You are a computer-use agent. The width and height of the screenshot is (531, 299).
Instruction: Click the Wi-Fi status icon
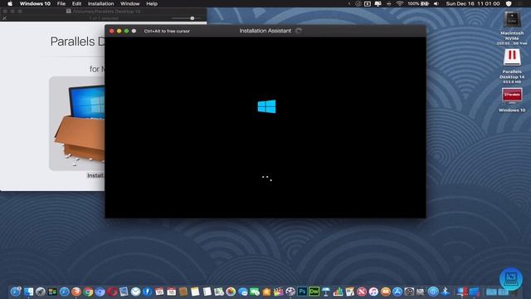[400, 3]
